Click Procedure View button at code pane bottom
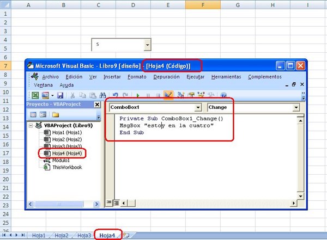 pyautogui.click(x=109, y=202)
